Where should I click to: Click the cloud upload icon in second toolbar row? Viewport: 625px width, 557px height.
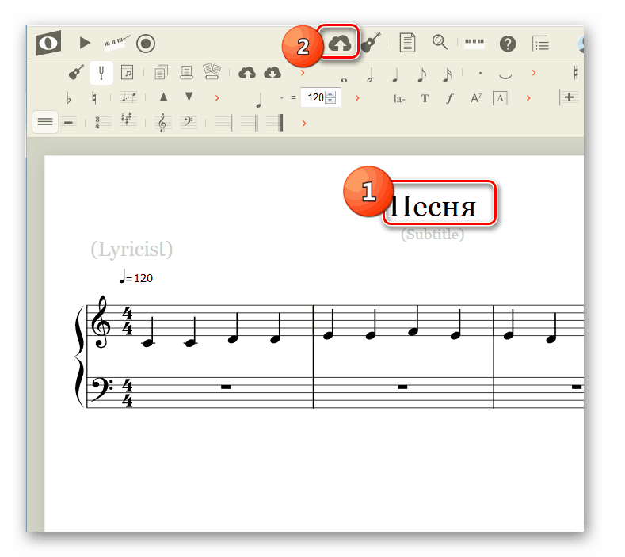[246, 73]
